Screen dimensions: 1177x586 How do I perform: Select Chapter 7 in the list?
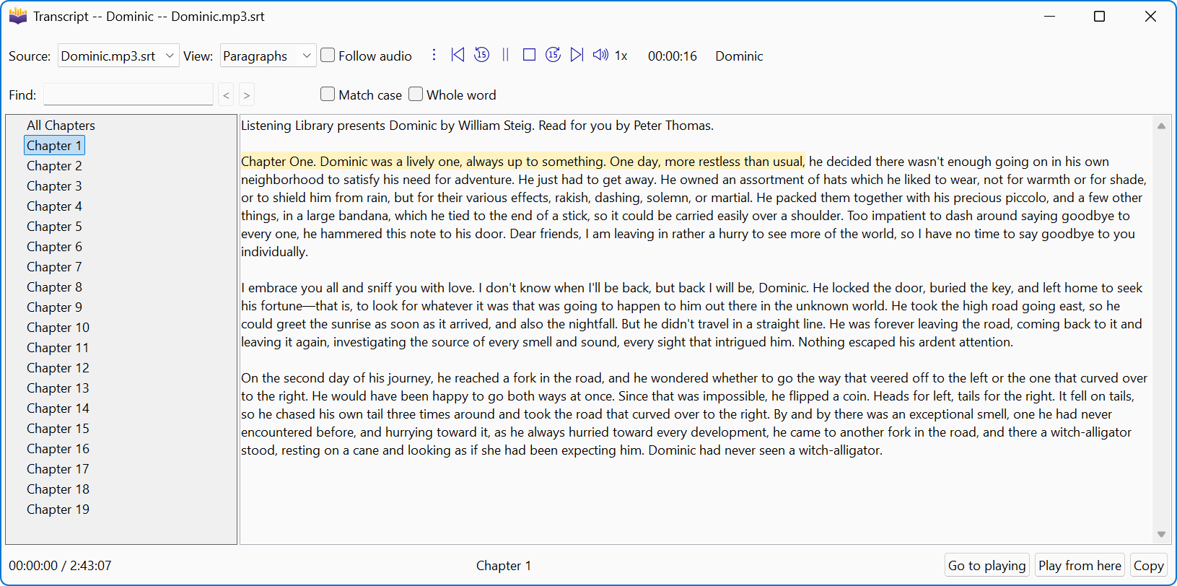[54, 267]
